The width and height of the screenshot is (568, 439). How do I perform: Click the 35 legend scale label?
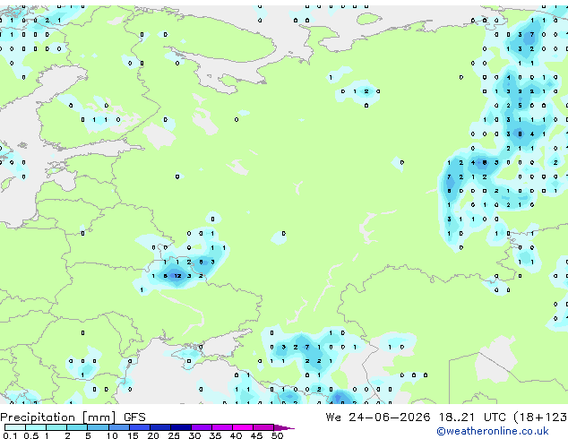coord(215,435)
